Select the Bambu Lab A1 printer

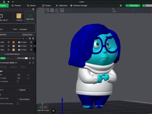[x=6, y=17]
